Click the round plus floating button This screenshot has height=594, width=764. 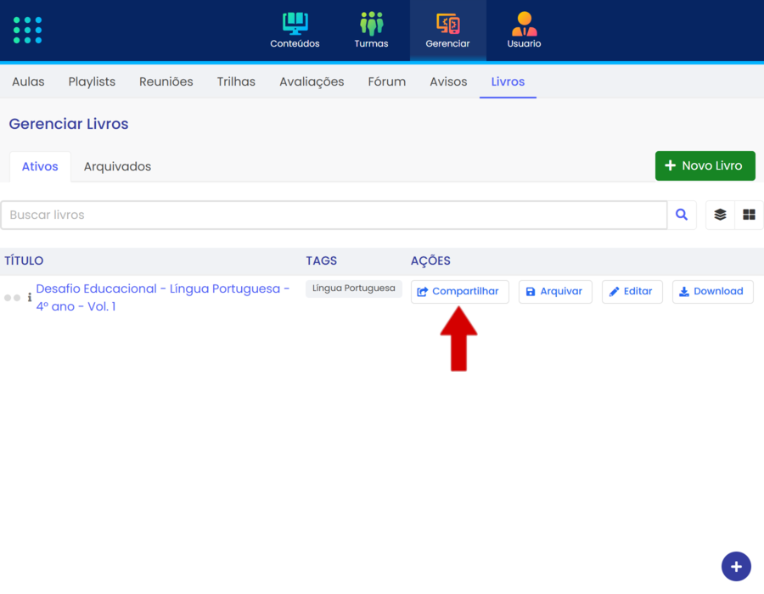point(736,566)
